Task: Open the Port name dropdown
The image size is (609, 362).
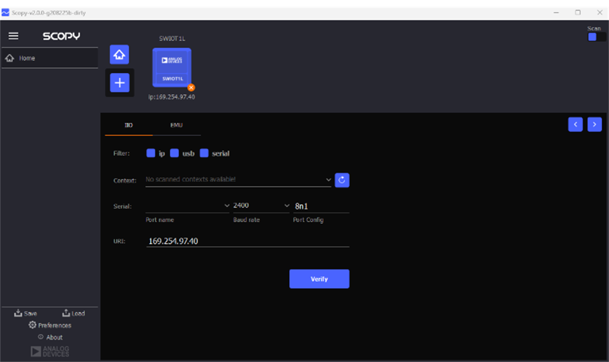Action: pyautogui.click(x=188, y=206)
